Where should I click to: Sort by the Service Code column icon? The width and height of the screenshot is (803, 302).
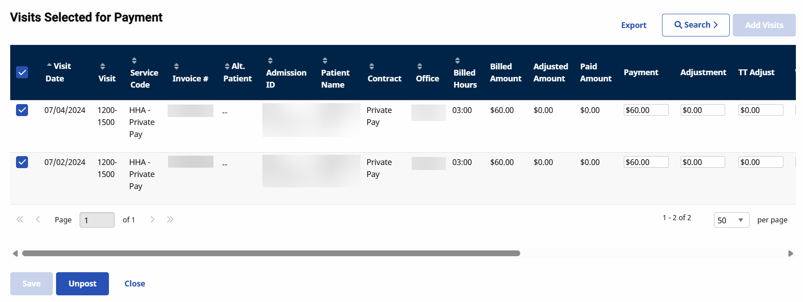coord(134,60)
